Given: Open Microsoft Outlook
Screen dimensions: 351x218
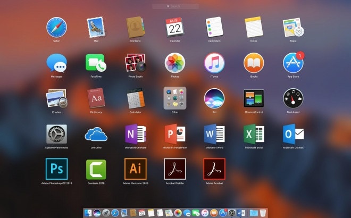Looking at the screenshot, I should [x=293, y=134].
